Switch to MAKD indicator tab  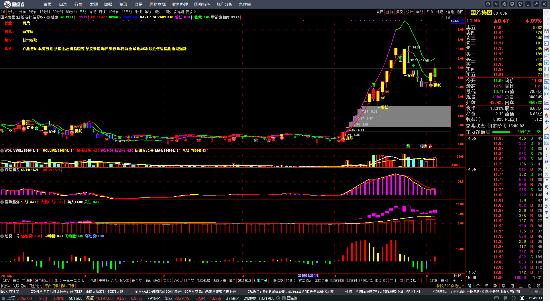(125, 281)
